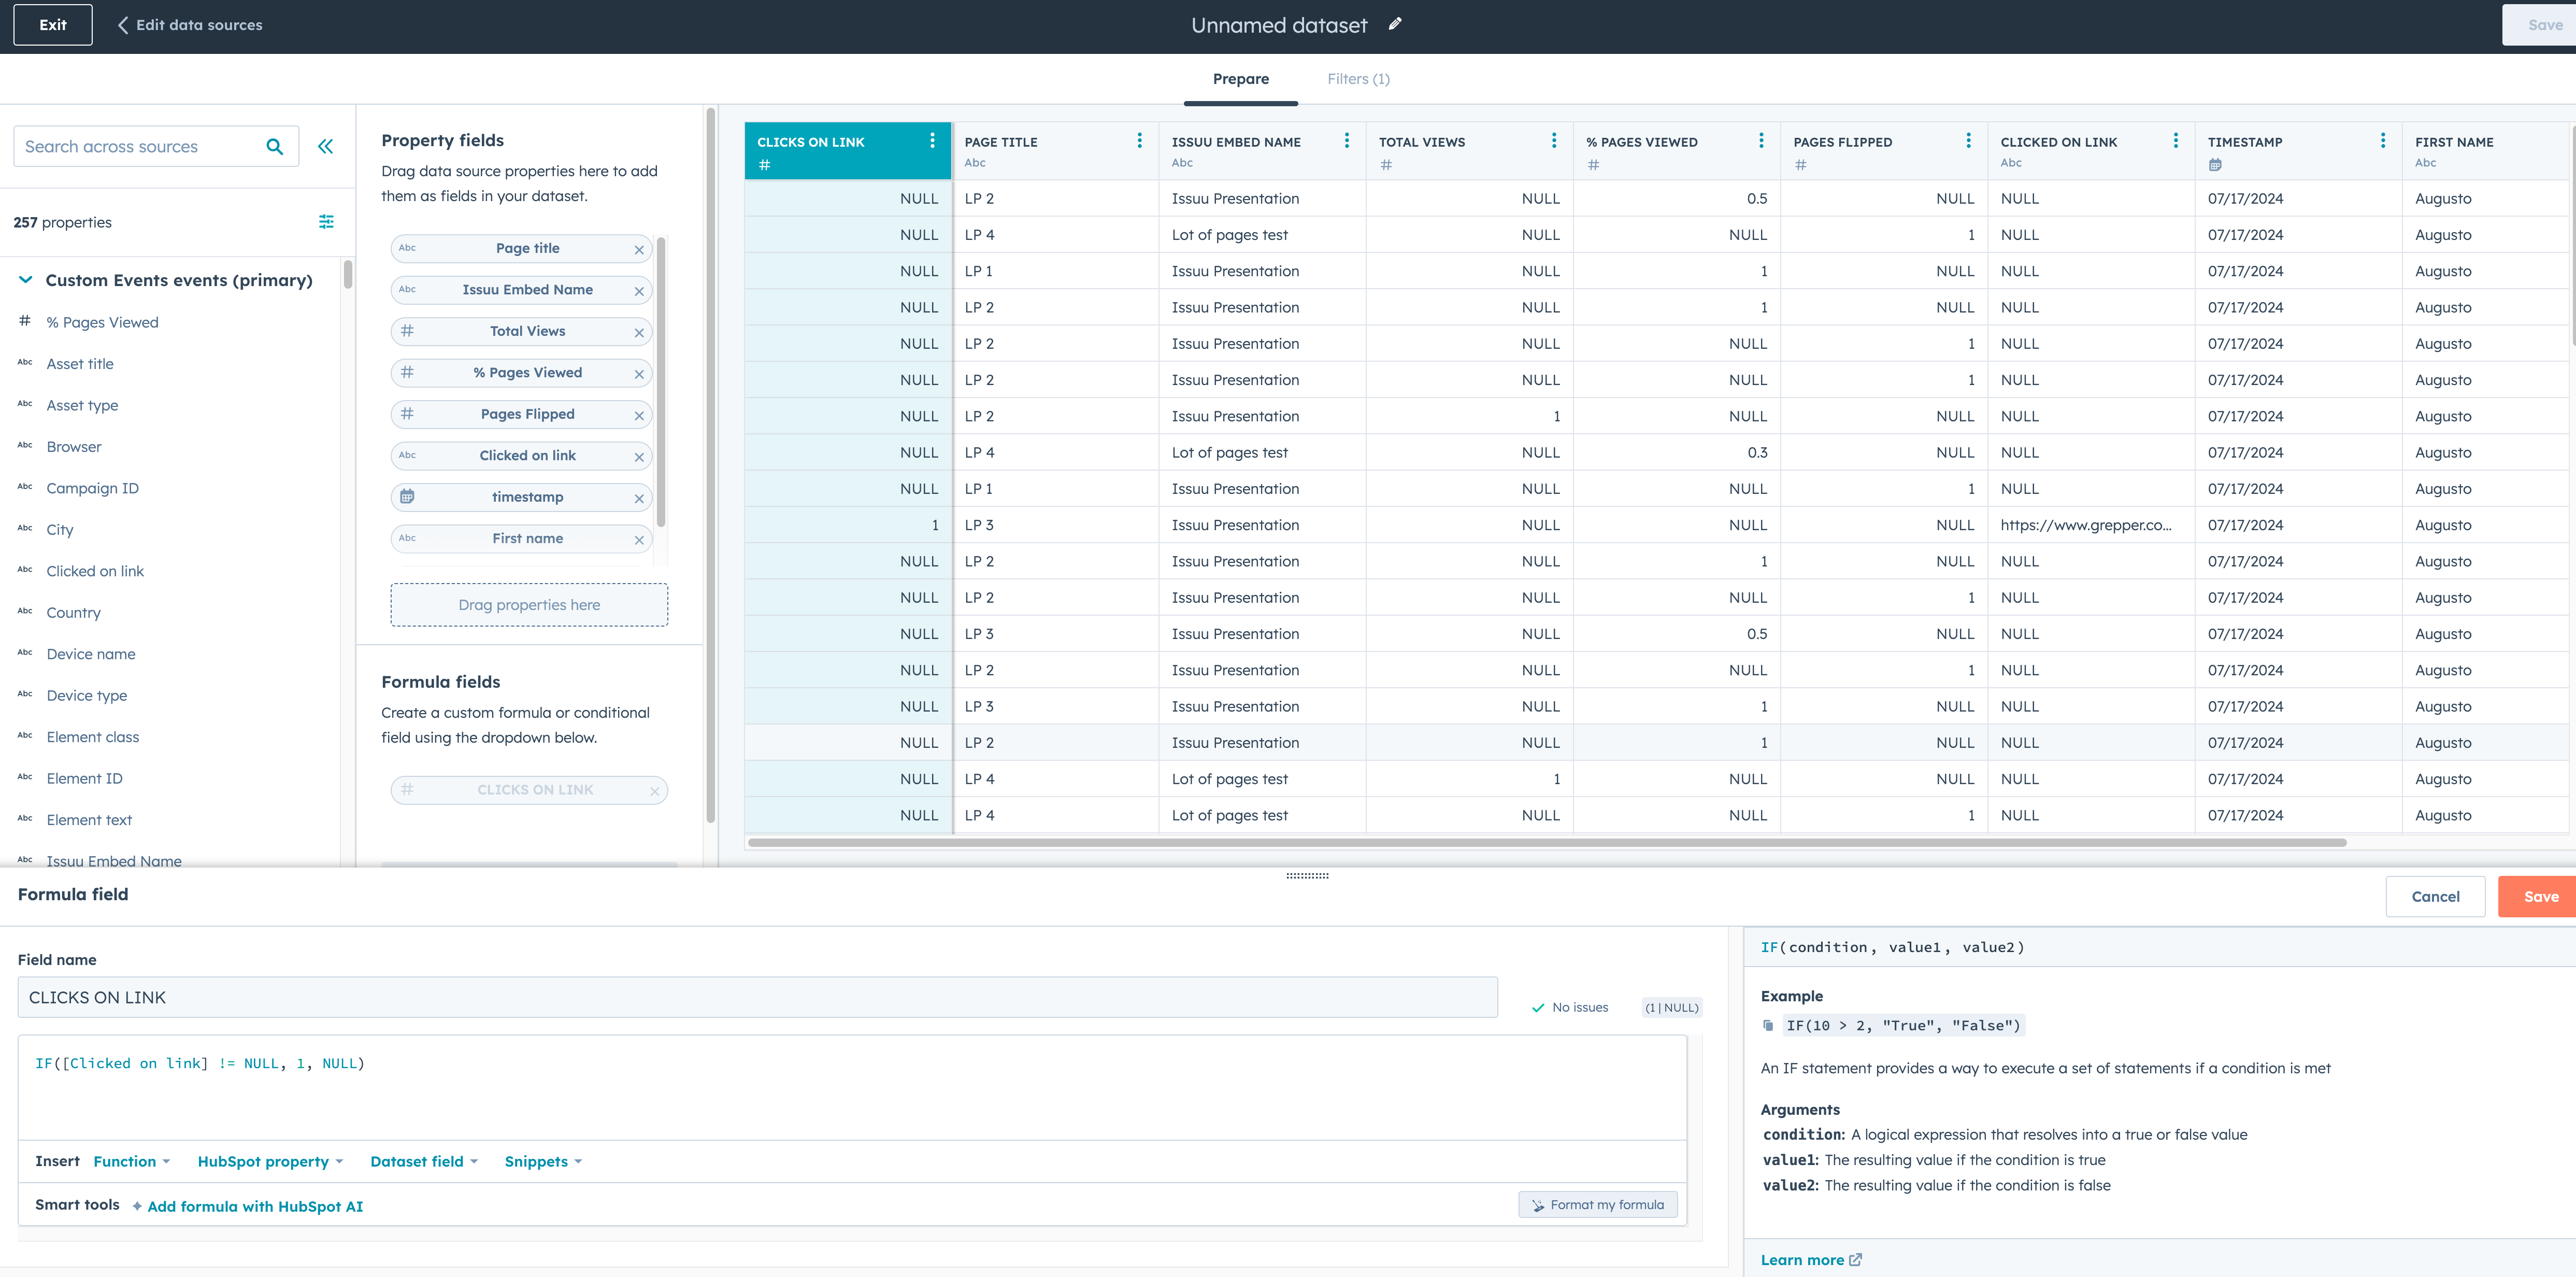Open the Function insert dropdown
This screenshot has width=2576, height=1277.
[132, 1161]
